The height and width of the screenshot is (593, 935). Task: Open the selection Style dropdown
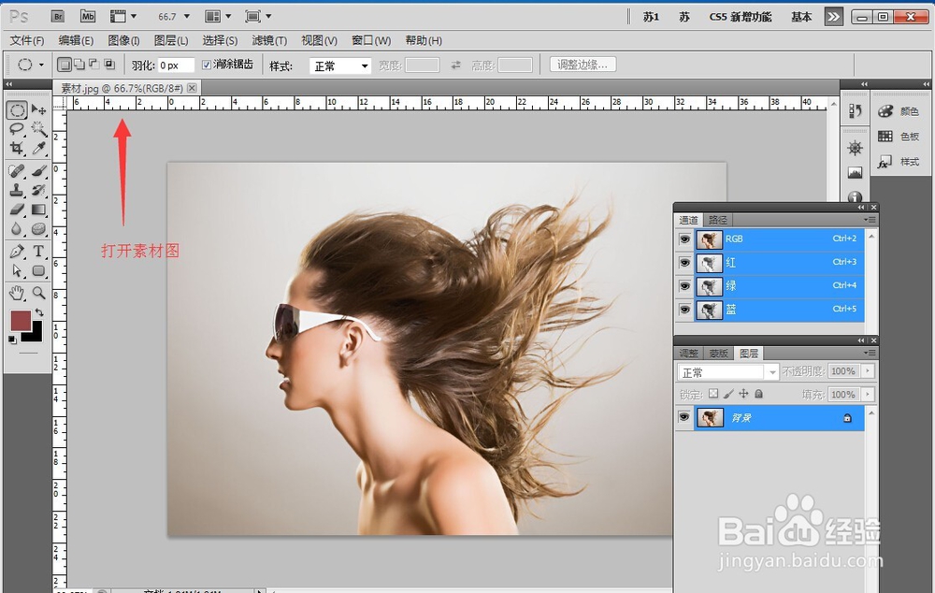point(340,66)
